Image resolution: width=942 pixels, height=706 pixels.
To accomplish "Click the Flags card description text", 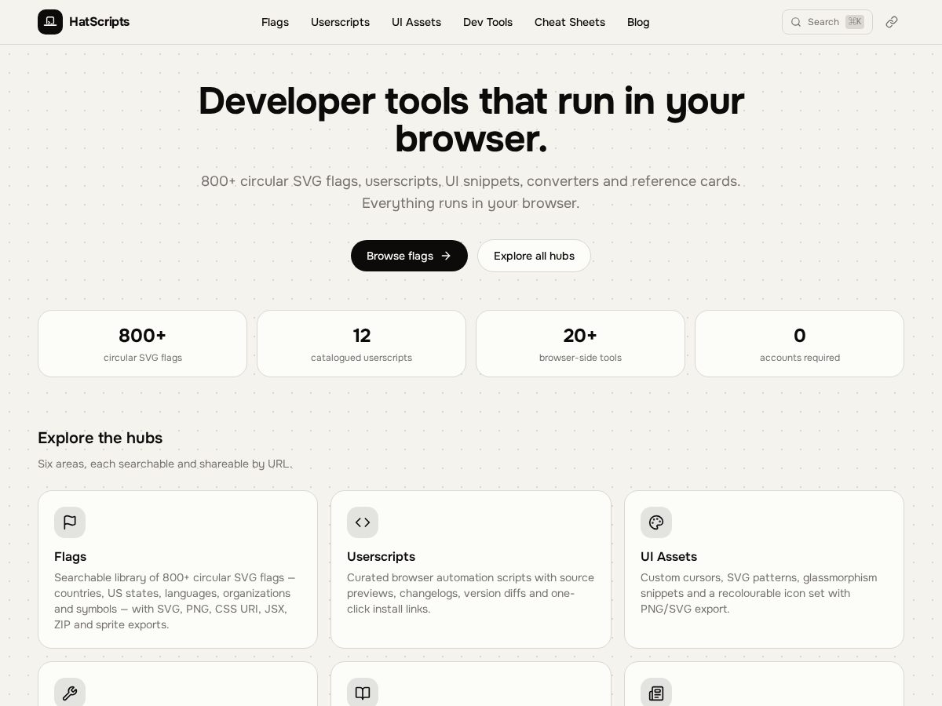I will point(175,601).
